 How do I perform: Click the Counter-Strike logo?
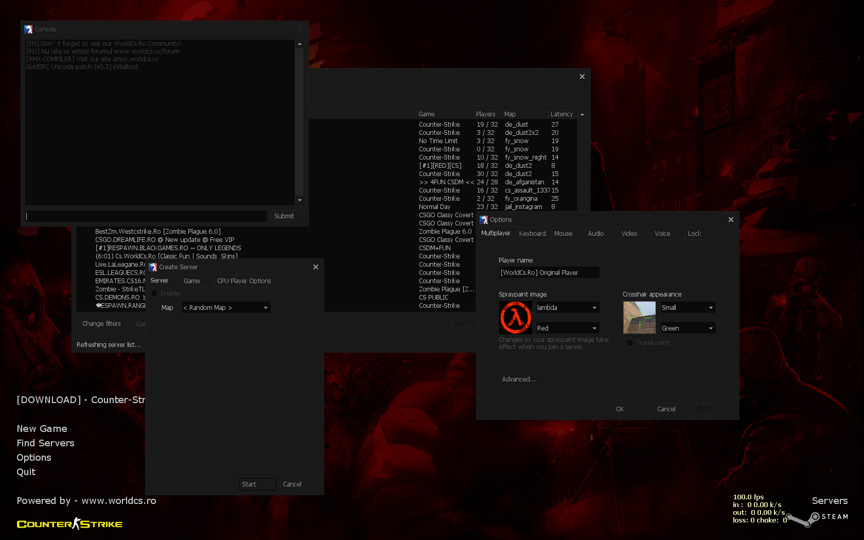(70, 524)
